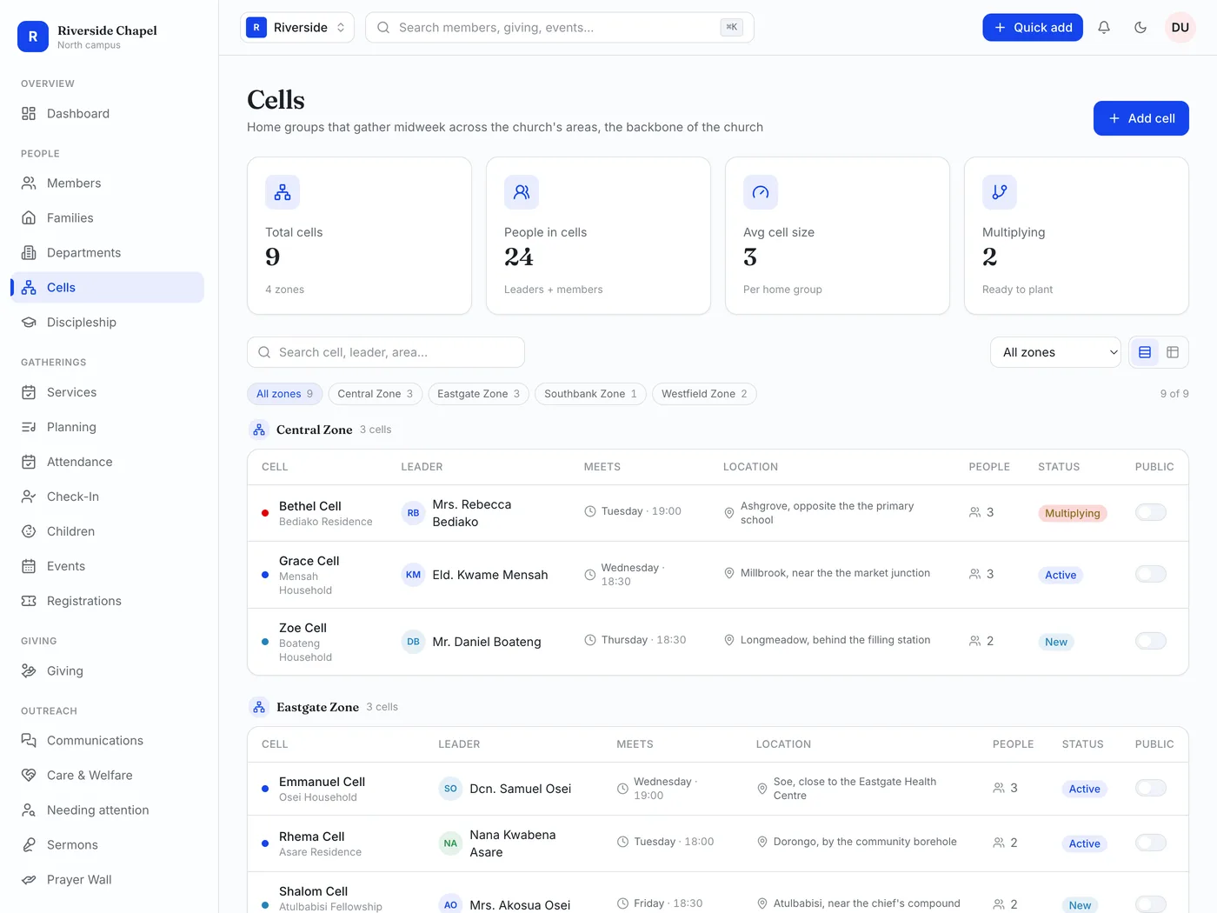
Task: Click the Multiplying status badge for Bethel Cell
Action: click(x=1073, y=513)
